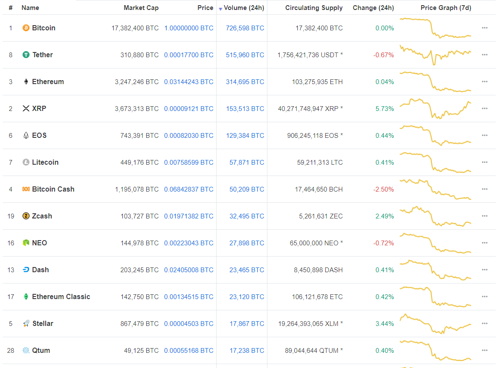Open the three-dot menu for Bitcoin row
Image resolution: width=501 pixels, height=368 pixels.
point(485,28)
